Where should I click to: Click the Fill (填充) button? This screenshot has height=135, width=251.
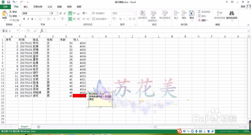(x=203, y=16)
